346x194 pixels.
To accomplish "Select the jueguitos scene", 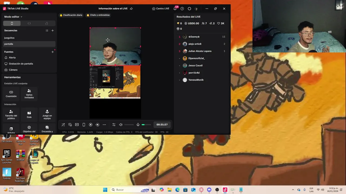I will 29,38.
